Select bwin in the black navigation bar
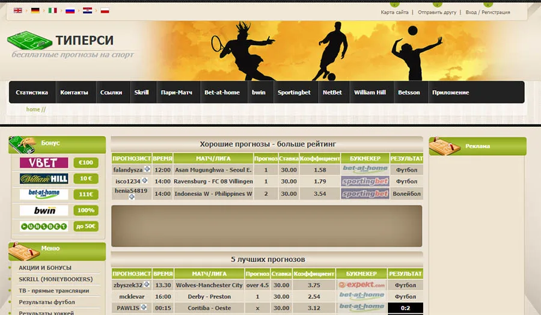 [258, 93]
